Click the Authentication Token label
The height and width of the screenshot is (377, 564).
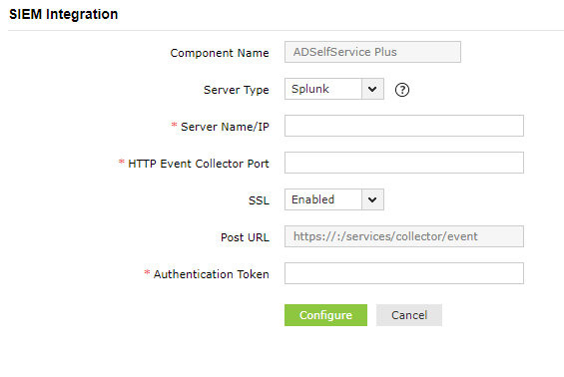point(212,274)
